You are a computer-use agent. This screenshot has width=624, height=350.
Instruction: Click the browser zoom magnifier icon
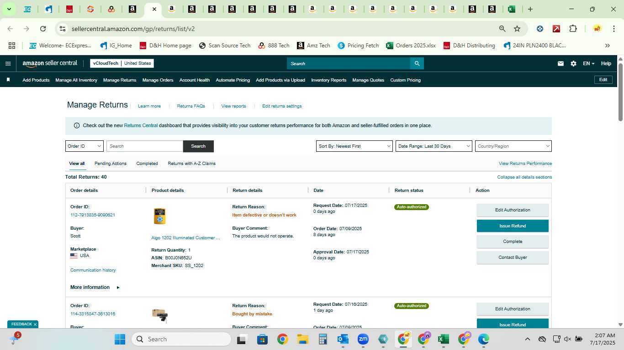click(502, 29)
